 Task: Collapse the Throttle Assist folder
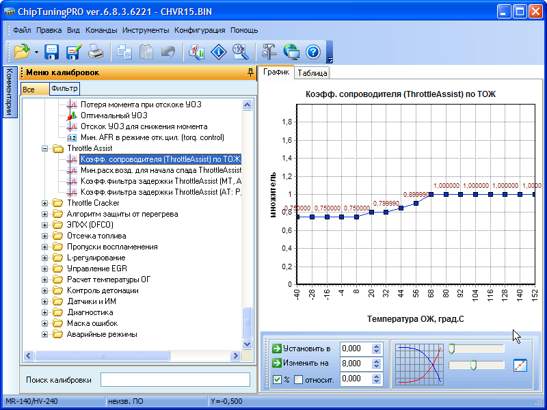(45, 148)
